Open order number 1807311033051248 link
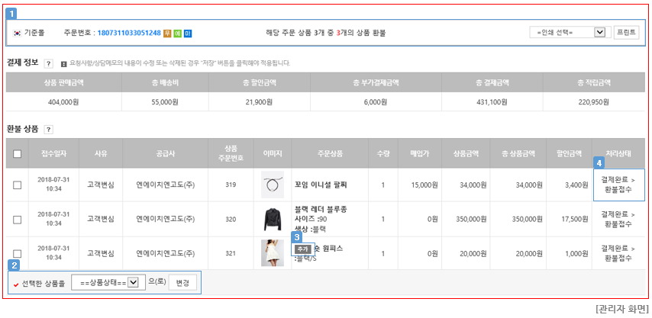The image size is (652, 318). coord(129,33)
